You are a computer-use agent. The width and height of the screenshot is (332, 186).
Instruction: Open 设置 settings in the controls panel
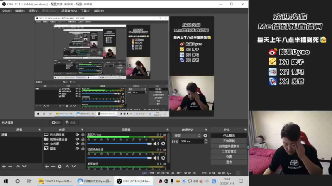[229, 157]
